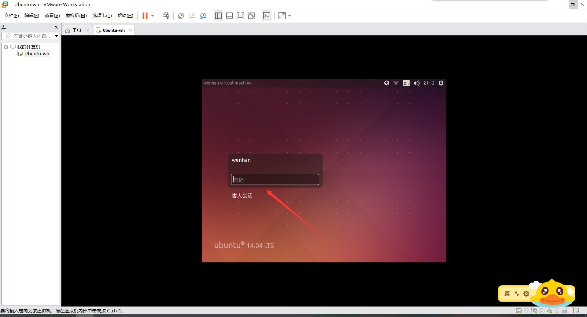Open the snapshot manager
The width and height of the screenshot is (587, 317).
(203, 16)
